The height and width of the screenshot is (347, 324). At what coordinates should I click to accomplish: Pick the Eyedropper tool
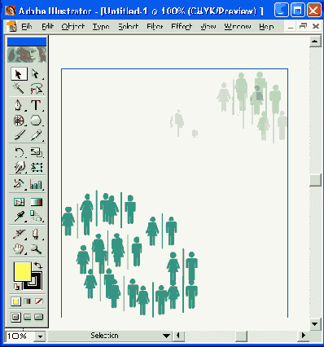pos(19,217)
